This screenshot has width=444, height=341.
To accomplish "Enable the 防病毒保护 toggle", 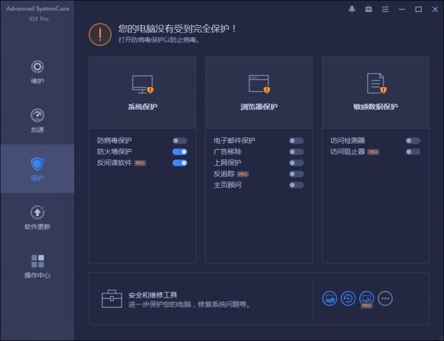I will pyautogui.click(x=180, y=140).
